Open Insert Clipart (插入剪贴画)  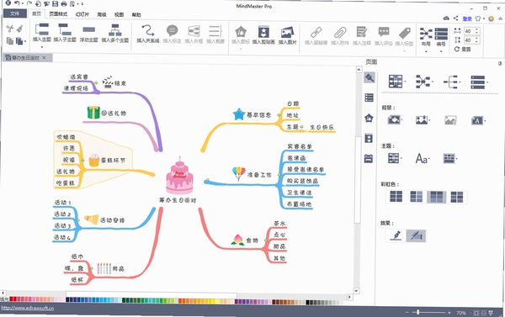pyautogui.click(x=263, y=32)
